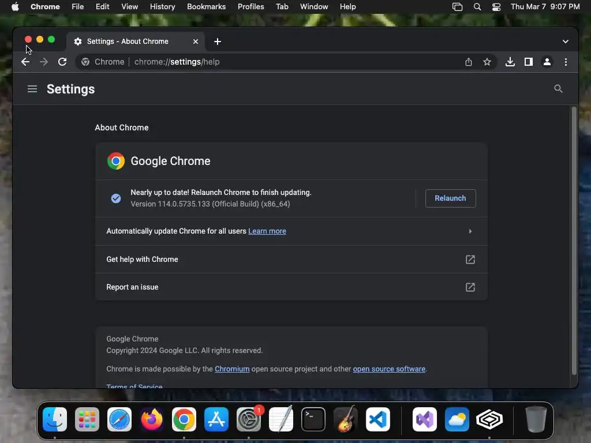591x443 pixels.
Task: Launch Safari from the Dock
Action: (119, 419)
